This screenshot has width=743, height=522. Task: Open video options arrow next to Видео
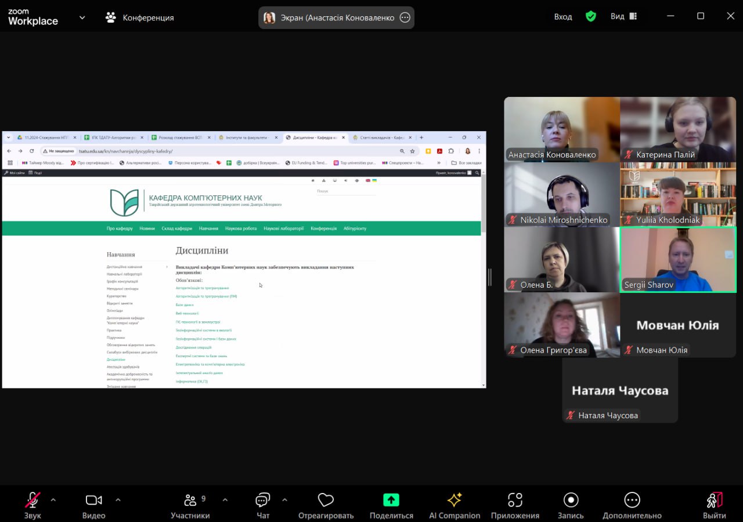(118, 499)
